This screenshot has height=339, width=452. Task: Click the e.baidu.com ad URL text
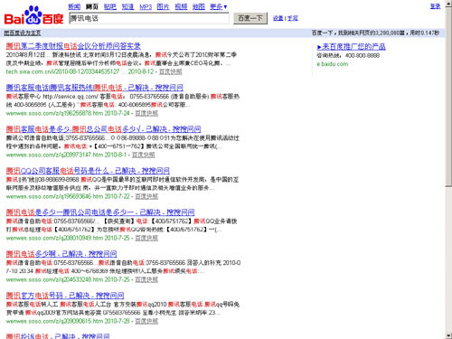333,64
